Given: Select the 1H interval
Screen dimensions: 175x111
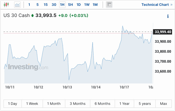Looking at the screenshot, I should 62,5.
